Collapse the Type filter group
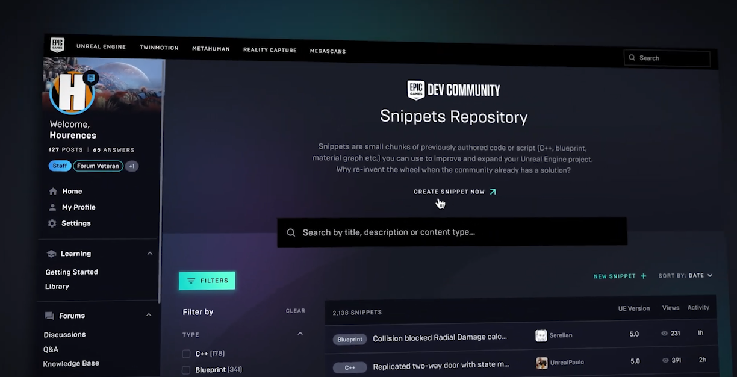Image resolution: width=737 pixels, height=377 pixels. click(x=300, y=334)
